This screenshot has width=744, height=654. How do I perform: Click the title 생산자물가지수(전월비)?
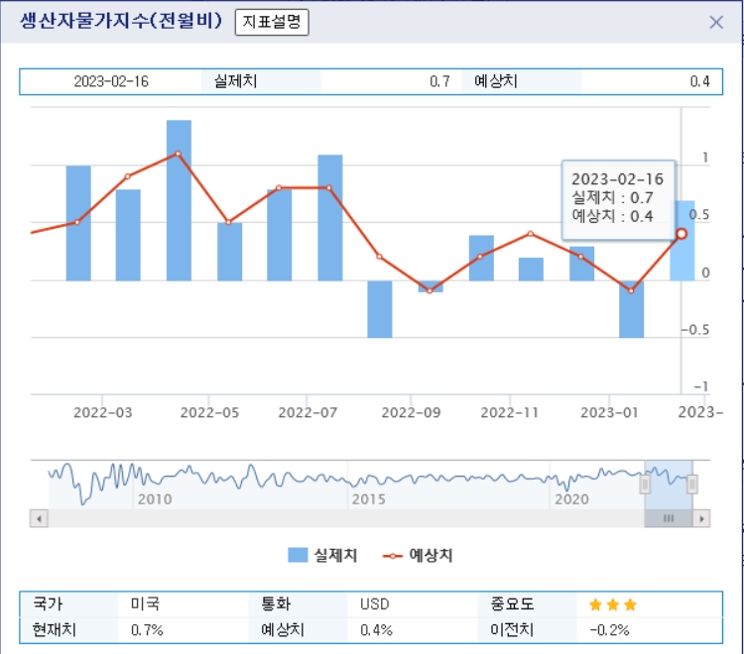pos(121,21)
